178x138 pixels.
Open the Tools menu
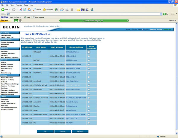pyautogui.click(x=26, y=5)
